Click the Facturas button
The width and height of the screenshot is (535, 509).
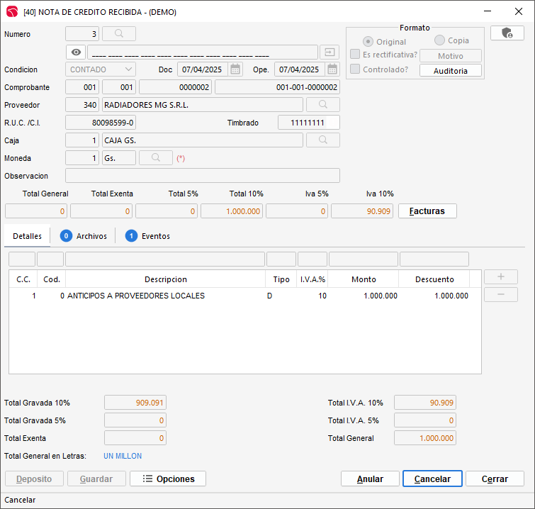[x=427, y=211]
